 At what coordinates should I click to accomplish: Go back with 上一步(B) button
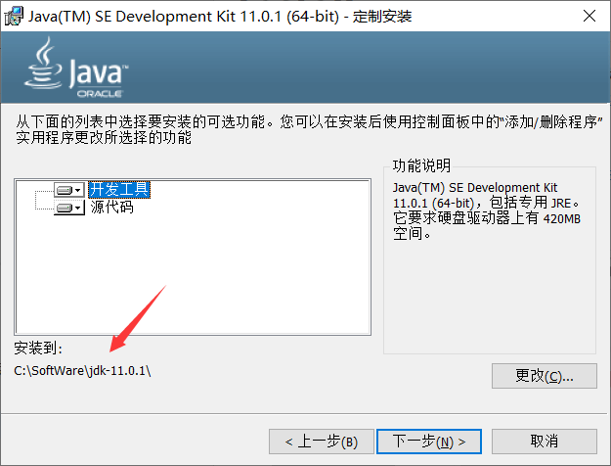pos(322,442)
